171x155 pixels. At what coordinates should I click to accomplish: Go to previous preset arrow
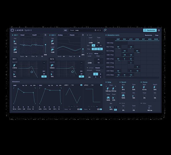click(98, 30)
